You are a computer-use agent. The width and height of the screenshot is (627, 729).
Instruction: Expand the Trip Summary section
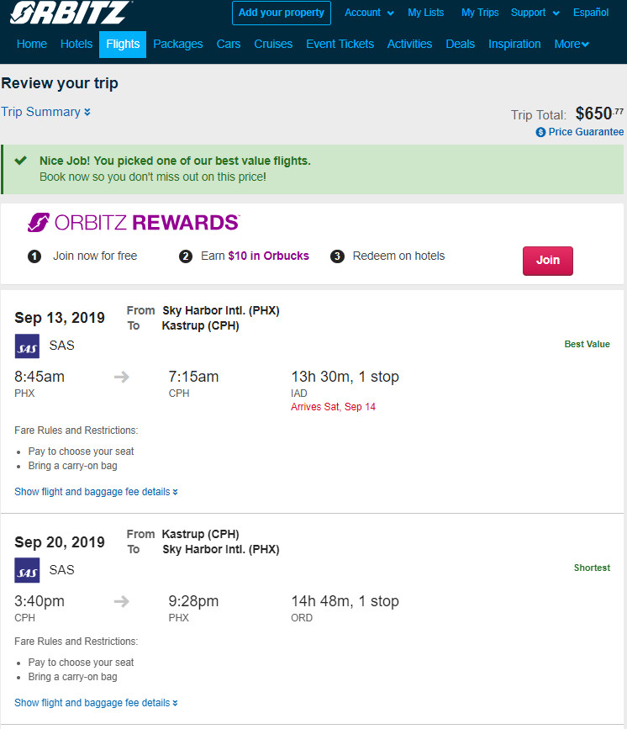point(45,112)
